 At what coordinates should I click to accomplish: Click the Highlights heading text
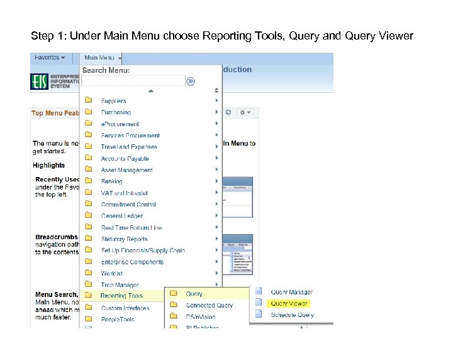coord(48,165)
